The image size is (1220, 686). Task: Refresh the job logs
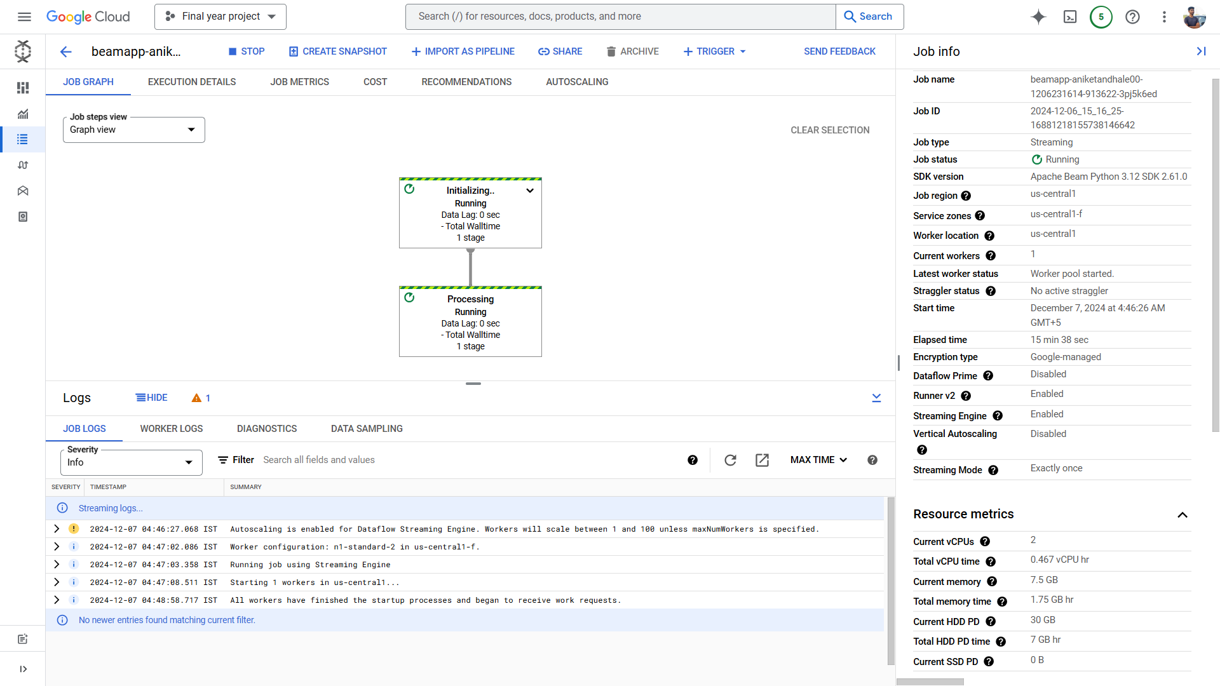tap(730, 460)
